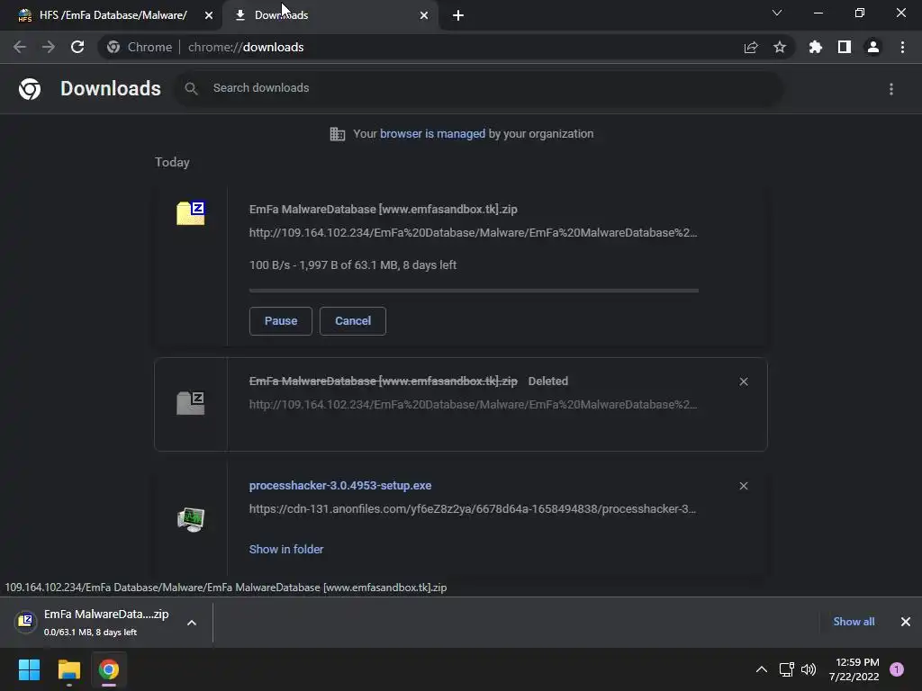Bookmark this page with the star icon

coord(780,47)
